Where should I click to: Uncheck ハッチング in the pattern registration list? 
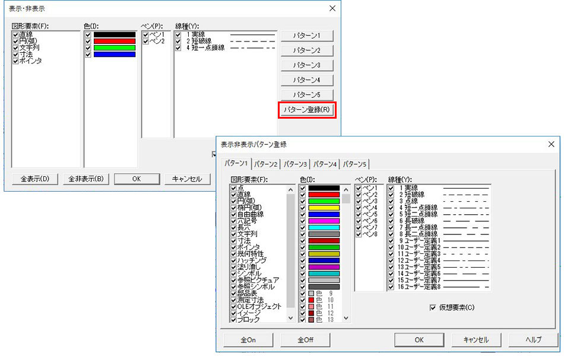[234, 260]
